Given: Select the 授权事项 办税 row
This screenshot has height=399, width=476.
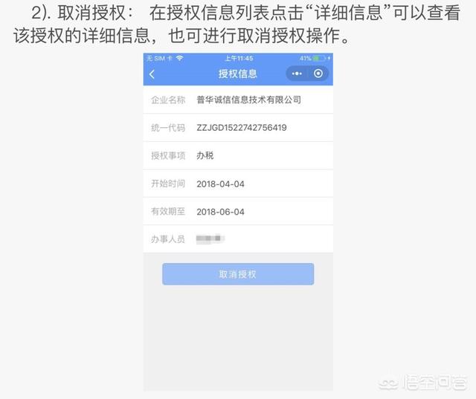Looking at the screenshot, I should pos(238,155).
